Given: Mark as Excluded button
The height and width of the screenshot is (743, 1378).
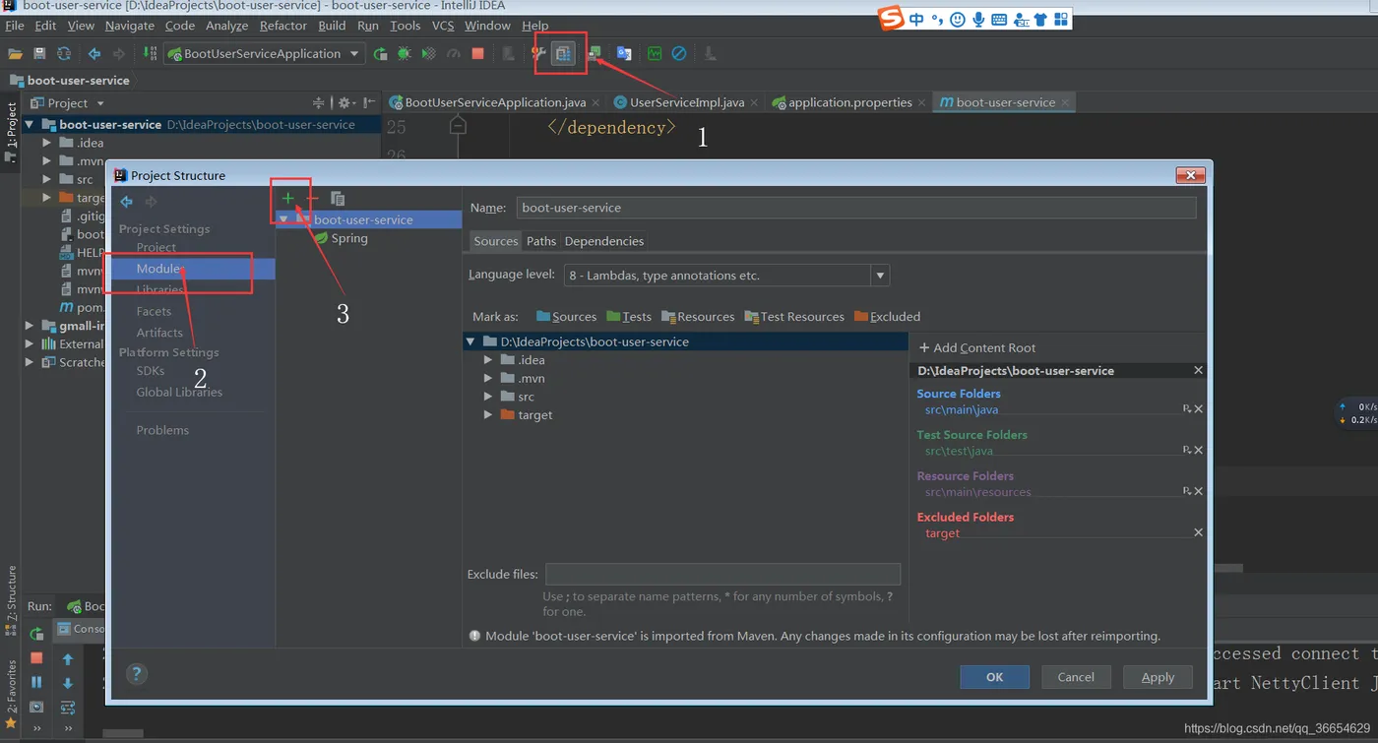Looking at the screenshot, I should [x=887, y=317].
